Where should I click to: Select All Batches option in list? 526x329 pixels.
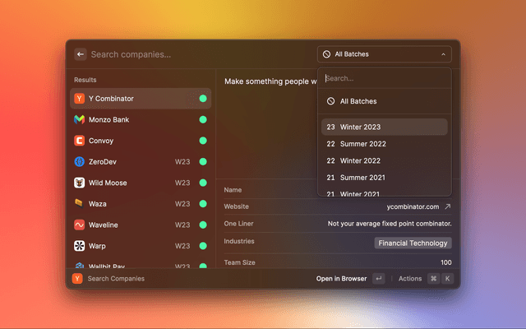(385, 101)
